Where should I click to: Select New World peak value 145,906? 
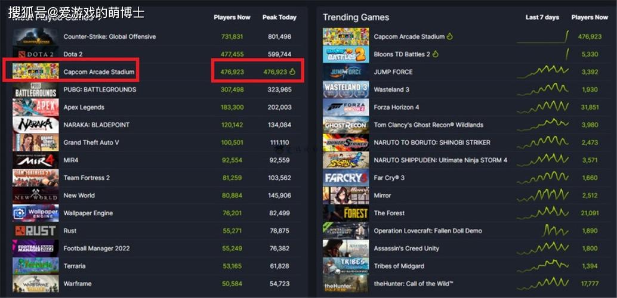click(x=279, y=195)
